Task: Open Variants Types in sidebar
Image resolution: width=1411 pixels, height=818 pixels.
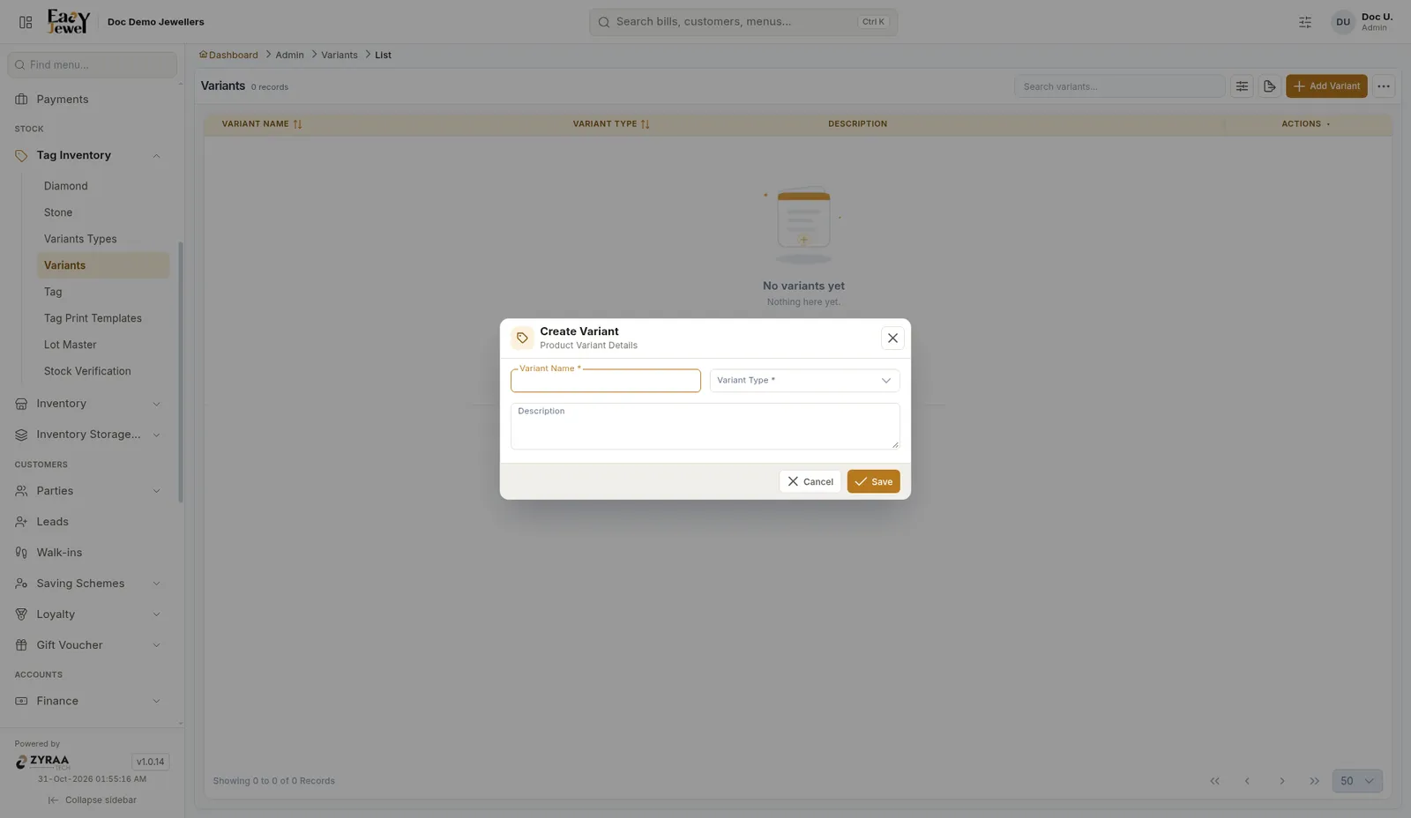Action: pyautogui.click(x=80, y=239)
